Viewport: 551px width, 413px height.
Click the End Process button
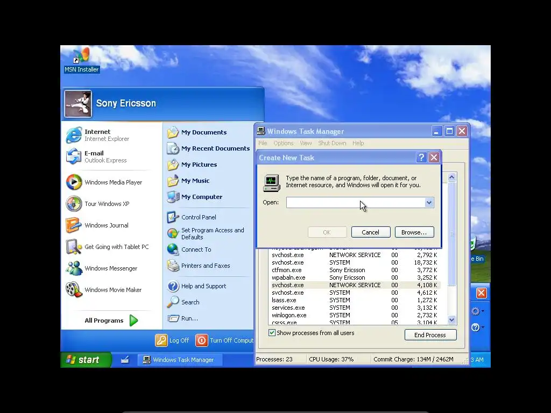point(430,334)
